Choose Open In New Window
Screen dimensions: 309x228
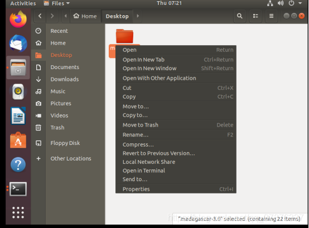176,69
